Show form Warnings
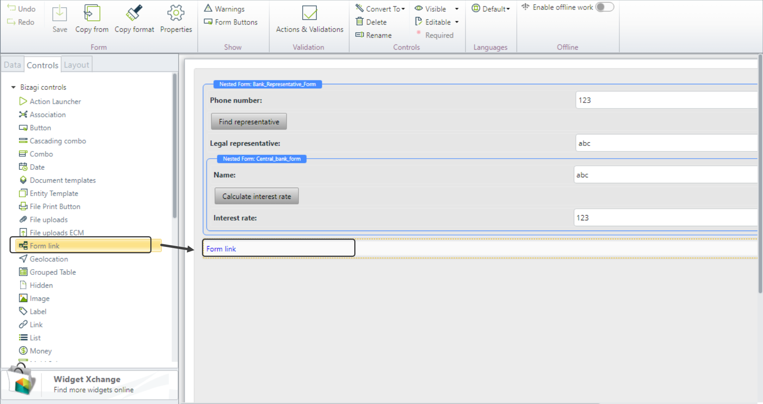The height and width of the screenshot is (404, 763). pos(225,9)
